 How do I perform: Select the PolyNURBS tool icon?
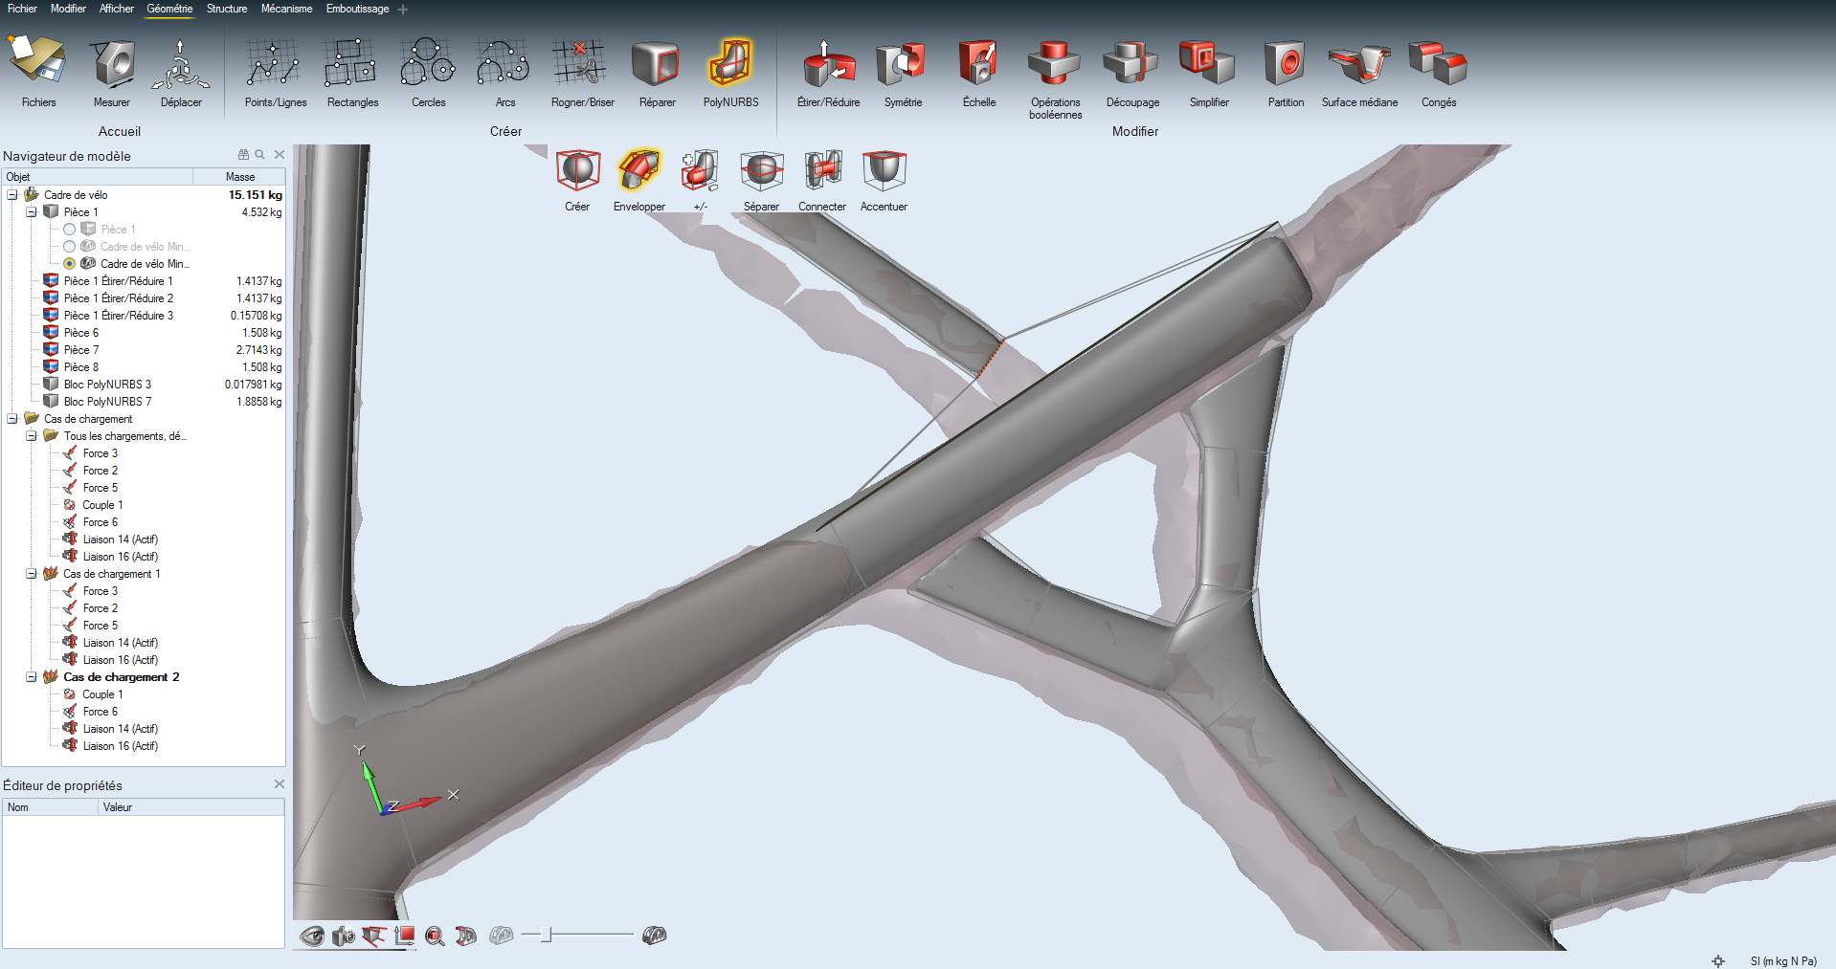[x=730, y=64]
